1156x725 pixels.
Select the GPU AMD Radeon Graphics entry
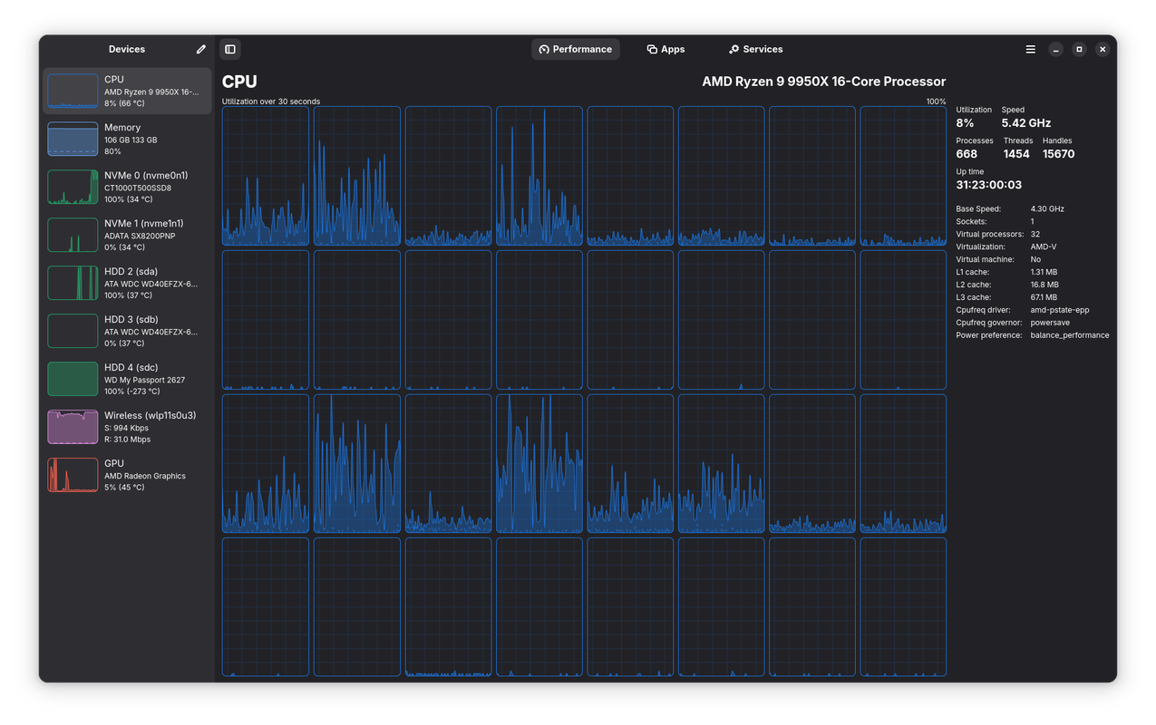[x=127, y=475]
